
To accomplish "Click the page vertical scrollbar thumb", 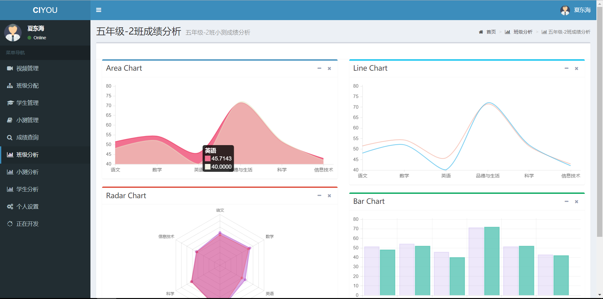I will coord(600,122).
